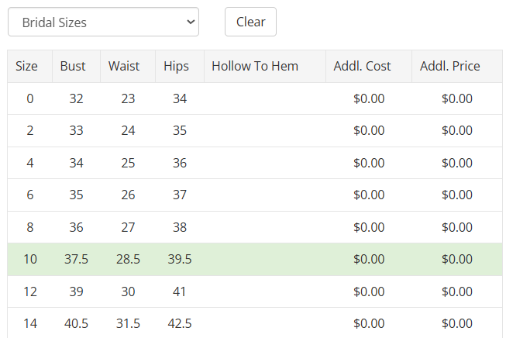The image size is (506, 338).
Task: Click bust value 37.5 cell
Action: [76, 259]
